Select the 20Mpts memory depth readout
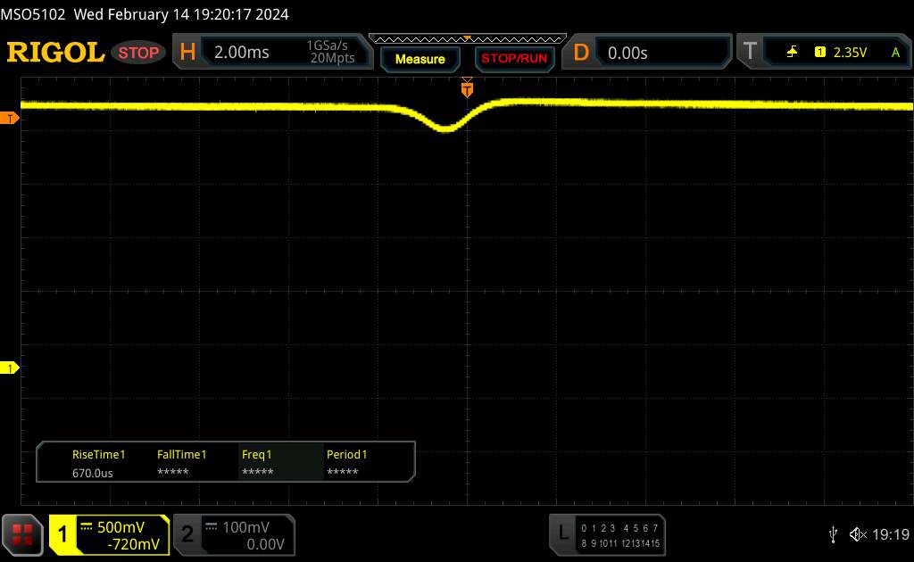This screenshot has width=914, height=562. point(332,58)
